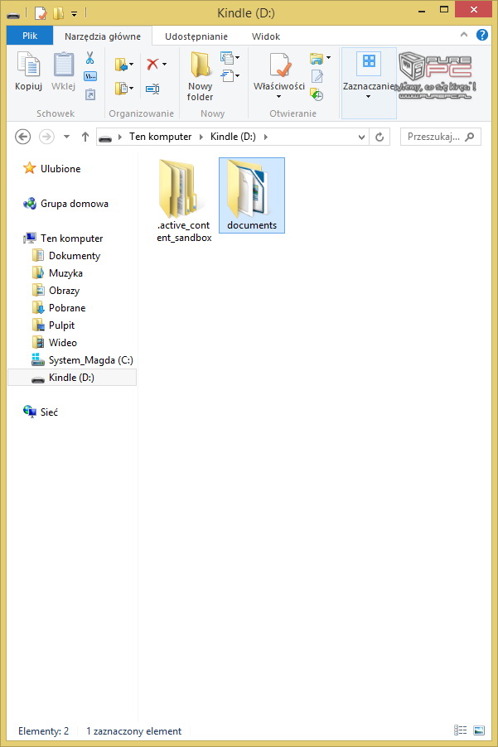498x747 pixels.
Task: Select Sieć in navigation pane
Action: [x=41, y=412]
